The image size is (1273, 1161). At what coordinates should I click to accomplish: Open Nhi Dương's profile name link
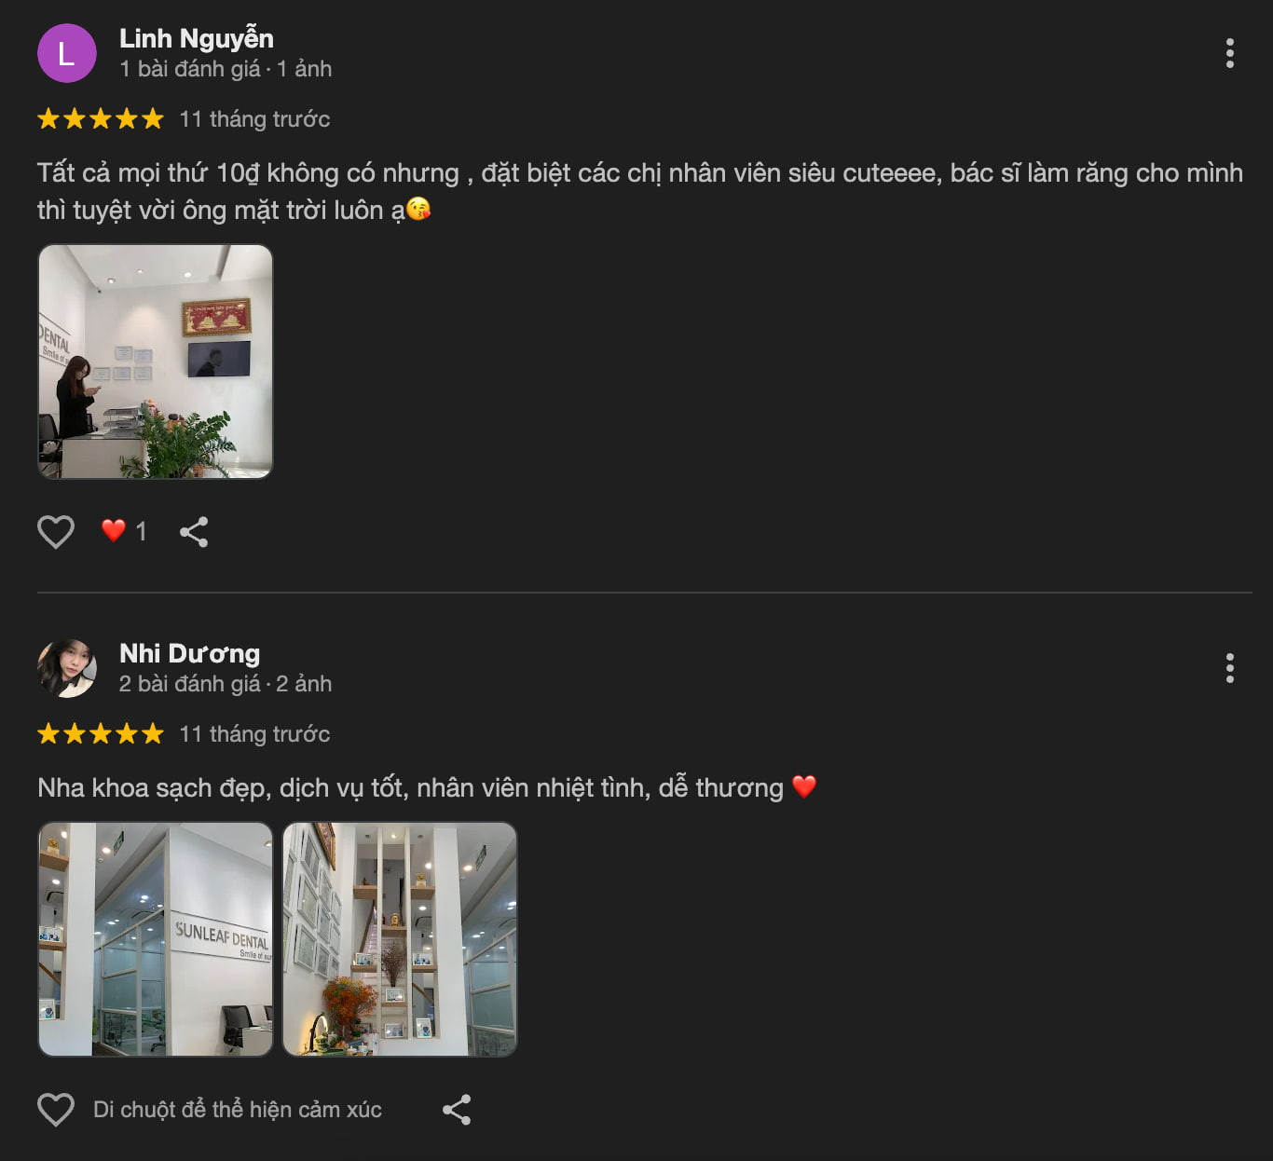pos(190,653)
